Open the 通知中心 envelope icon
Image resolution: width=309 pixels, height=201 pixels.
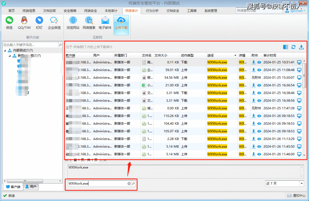point(289,196)
